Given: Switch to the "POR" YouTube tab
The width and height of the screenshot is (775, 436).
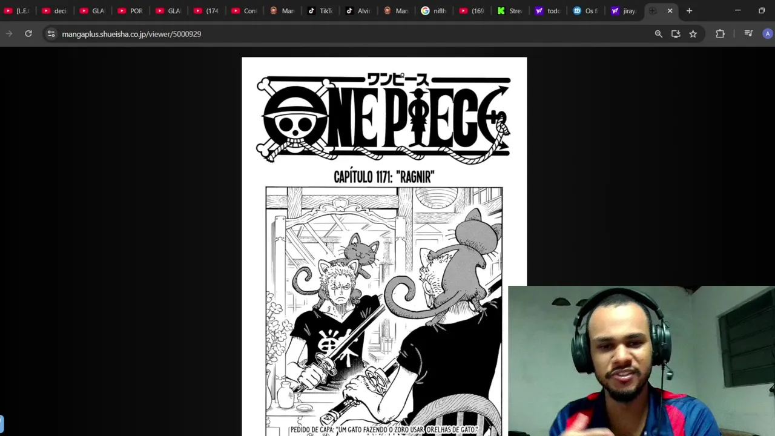Looking at the screenshot, I should point(130,11).
